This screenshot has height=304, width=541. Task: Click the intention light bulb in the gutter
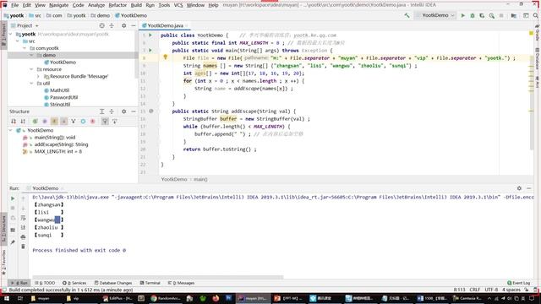tap(166, 57)
